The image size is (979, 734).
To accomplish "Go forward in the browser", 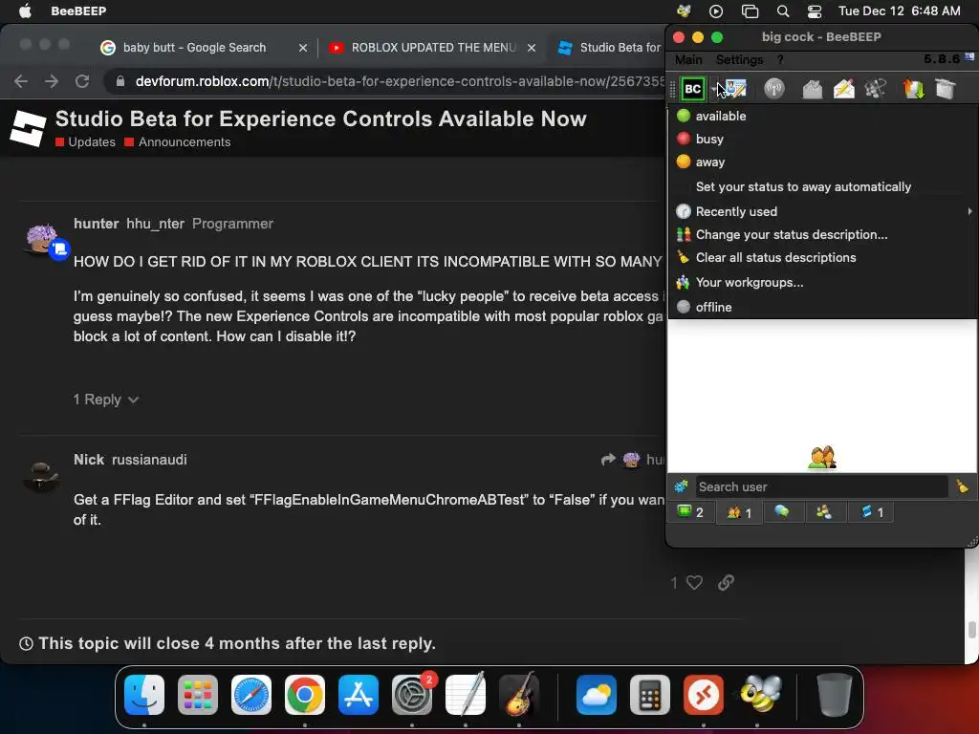I will [x=52, y=81].
